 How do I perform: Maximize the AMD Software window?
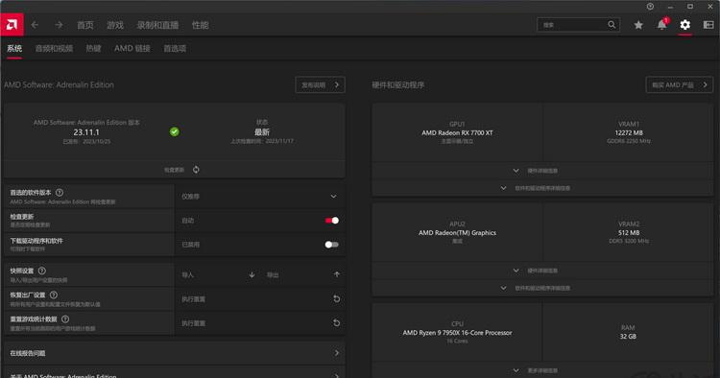click(x=690, y=7)
